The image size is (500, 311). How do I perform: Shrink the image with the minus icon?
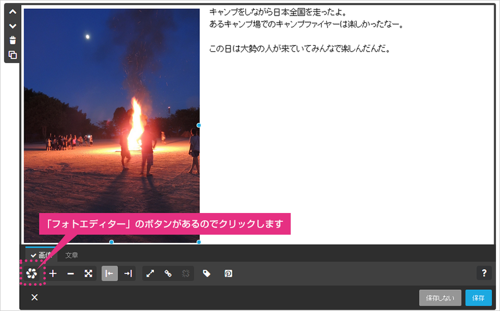tap(70, 273)
